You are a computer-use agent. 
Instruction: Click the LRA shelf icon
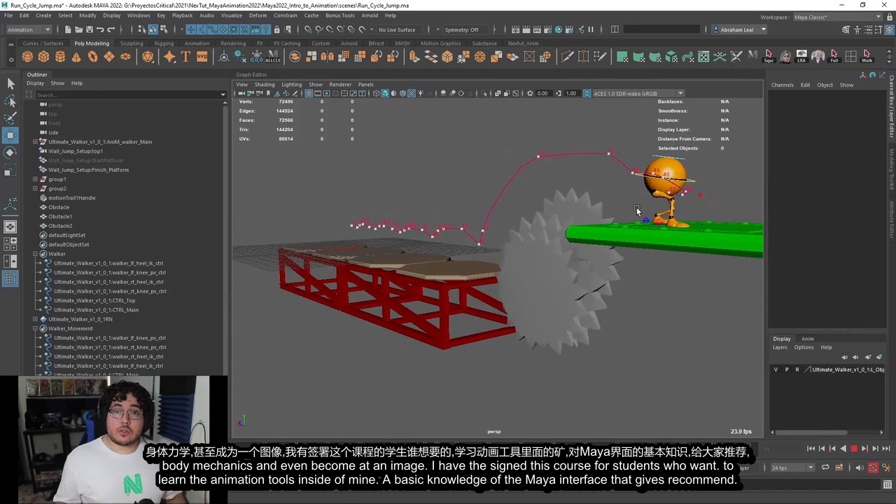point(801,57)
